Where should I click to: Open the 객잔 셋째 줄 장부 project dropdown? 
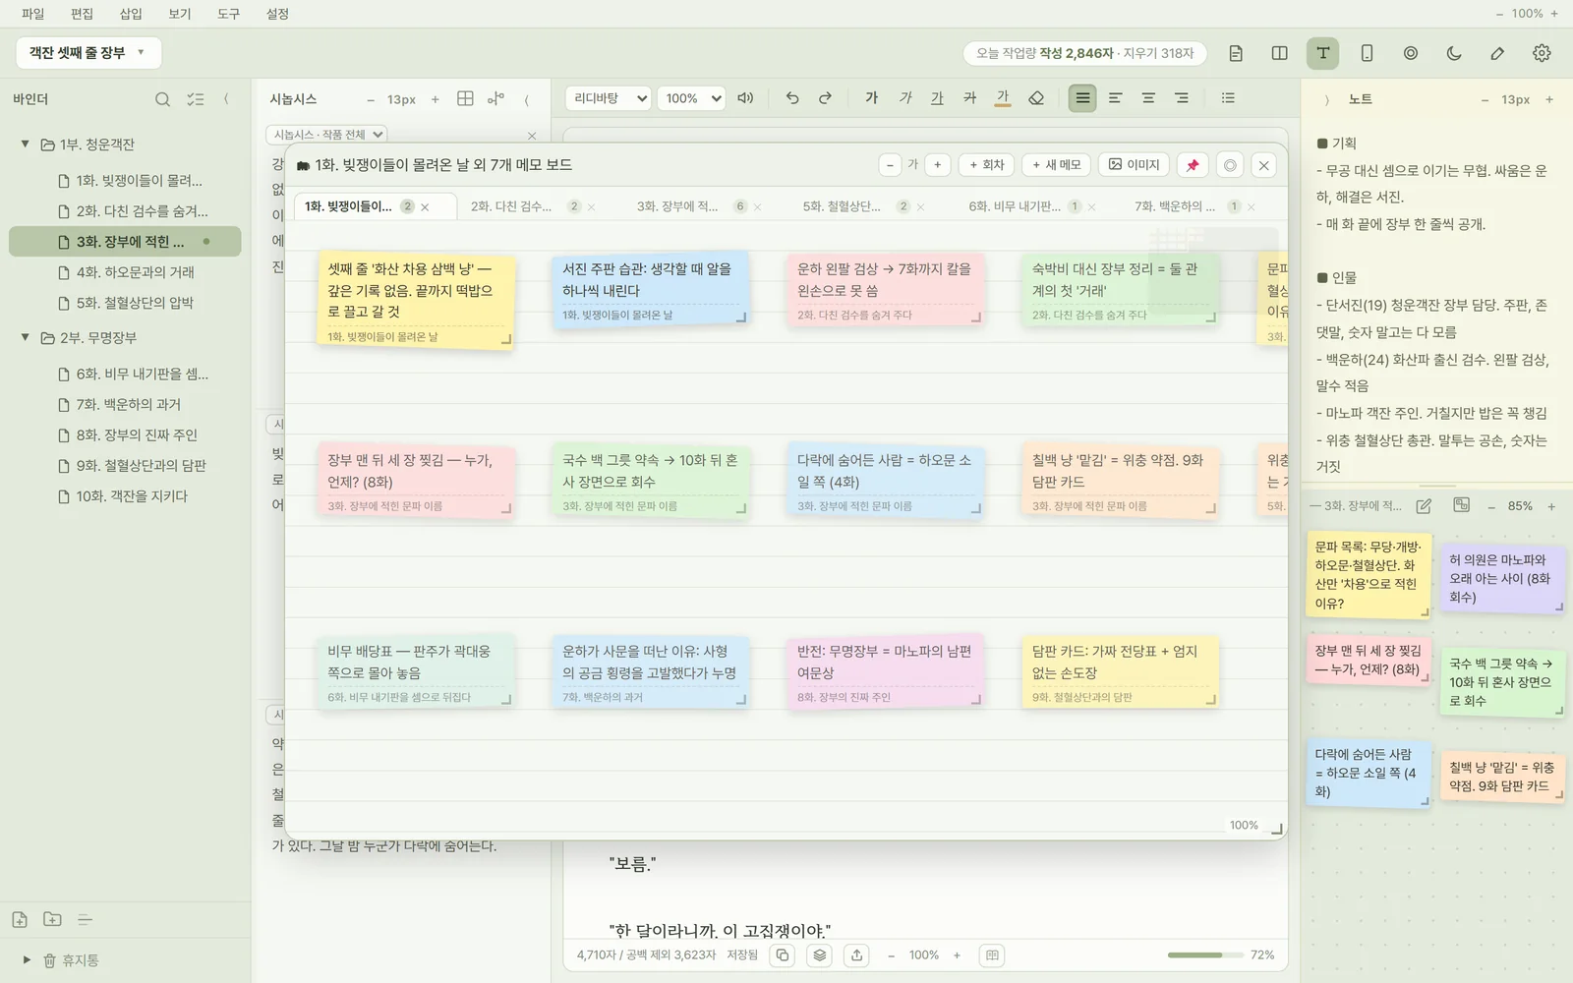[x=88, y=53]
